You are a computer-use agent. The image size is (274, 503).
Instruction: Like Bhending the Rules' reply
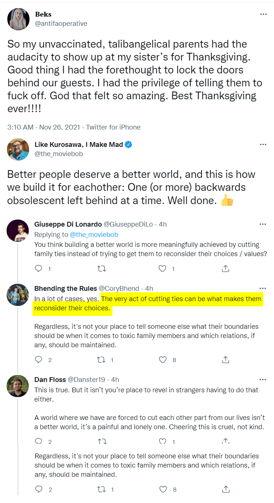(x=162, y=359)
